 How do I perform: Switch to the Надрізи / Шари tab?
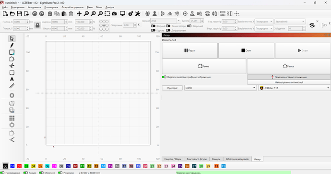point(173,159)
